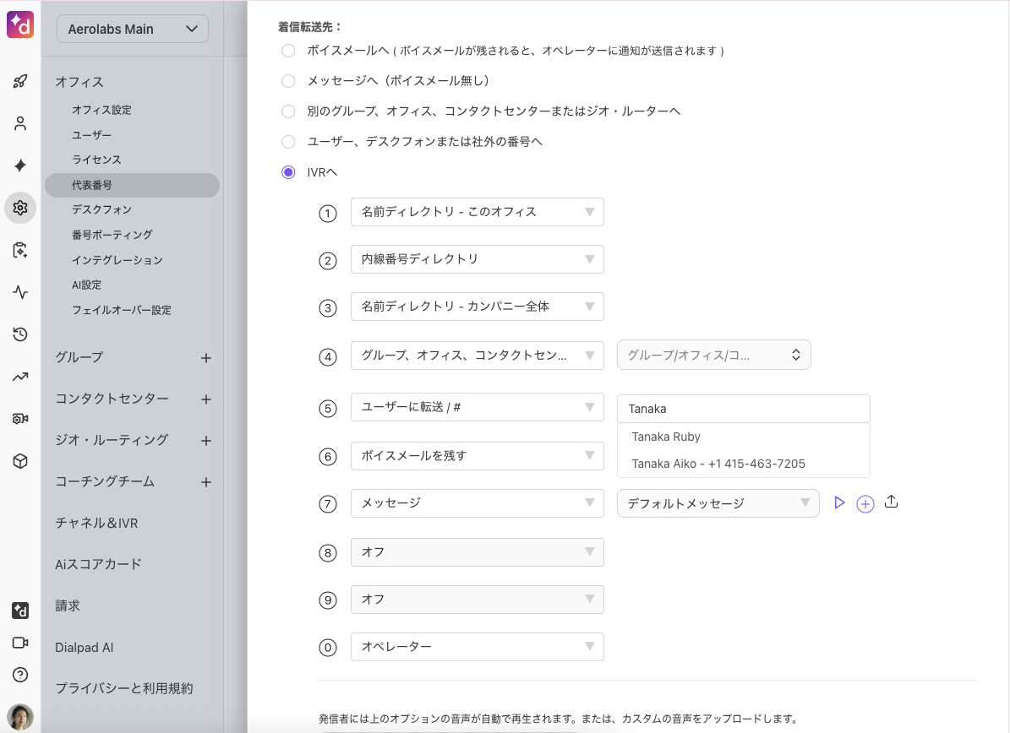The height and width of the screenshot is (733, 1010).
Task: Click the plus circle icon to add message
Action: coord(865,504)
